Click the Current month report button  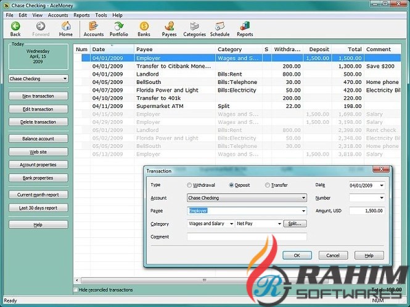coord(38,195)
